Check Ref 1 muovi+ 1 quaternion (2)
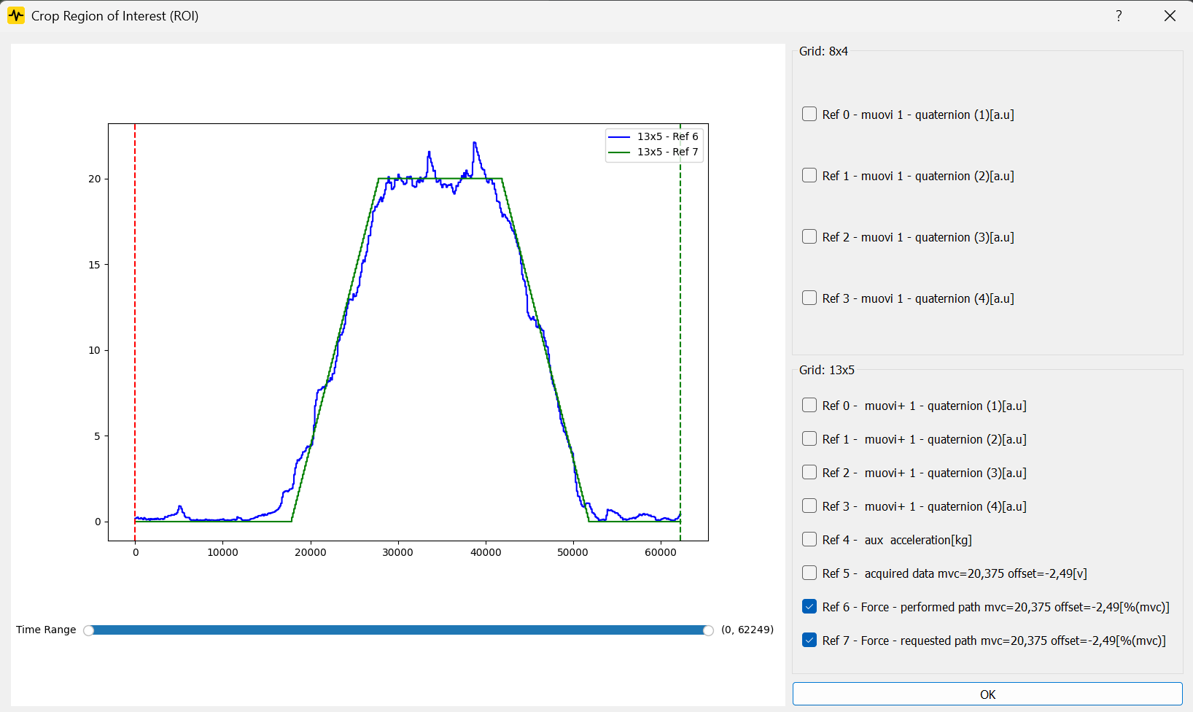1193x712 pixels. click(809, 438)
